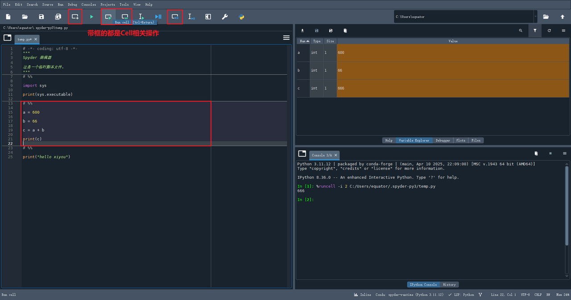This screenshot has height=300, width=571.
Task: Select the IPython Console tab
Action: (423, 284)
